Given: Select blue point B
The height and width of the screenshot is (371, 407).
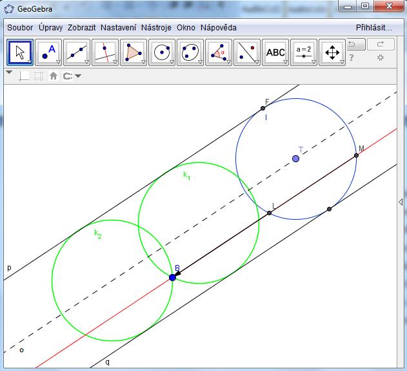Looking at the screenshot, I should (172, 277).
